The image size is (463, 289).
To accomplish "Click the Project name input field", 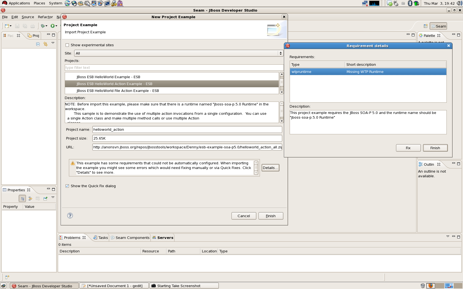I will [187, 129].
